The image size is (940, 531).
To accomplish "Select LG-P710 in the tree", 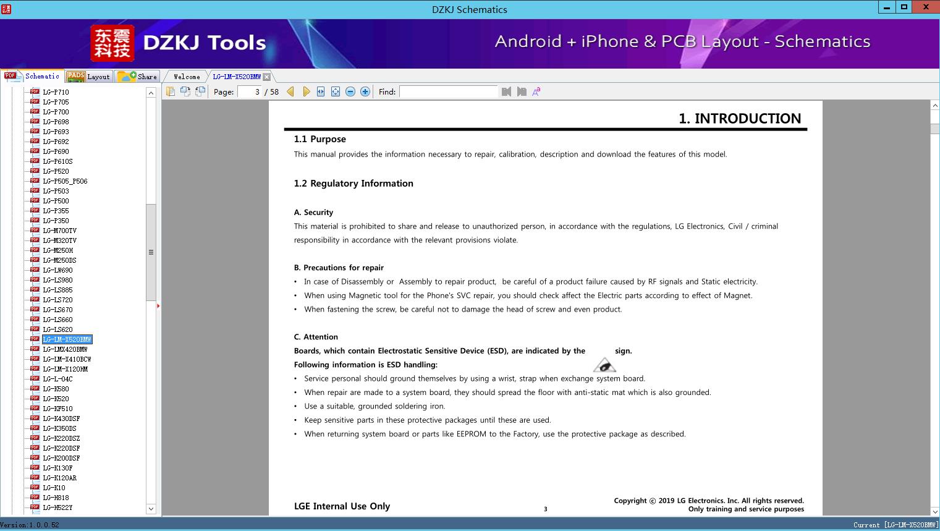I will 56,92.
